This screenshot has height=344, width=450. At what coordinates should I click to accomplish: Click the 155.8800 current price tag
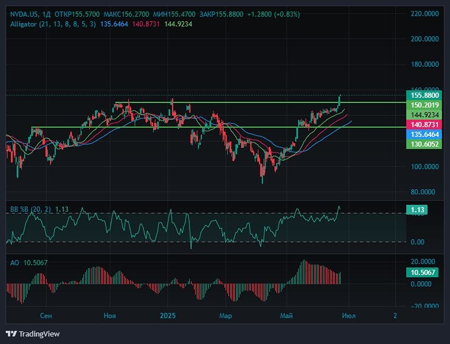tap(425, 95)
